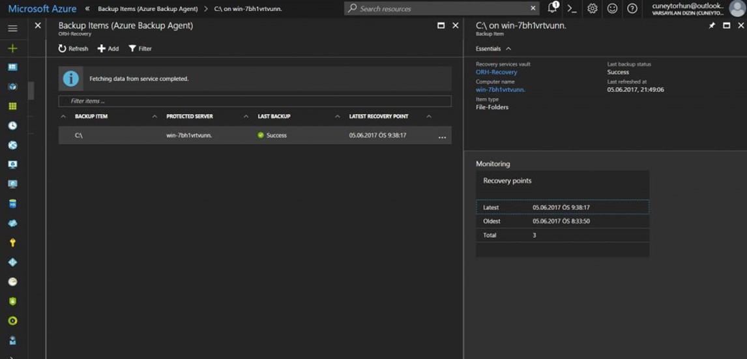Click the Recovery points tile title
Viewport: 747px width, 359px height.
pos(507,181)
